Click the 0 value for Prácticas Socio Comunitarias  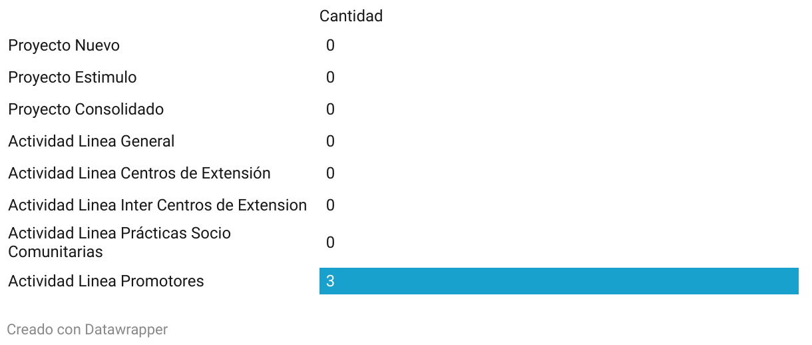330,243
